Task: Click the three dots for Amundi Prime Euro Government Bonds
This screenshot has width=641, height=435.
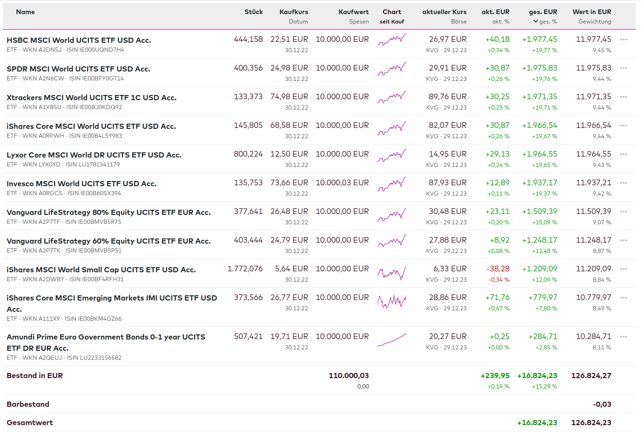Action: (624, 337)
